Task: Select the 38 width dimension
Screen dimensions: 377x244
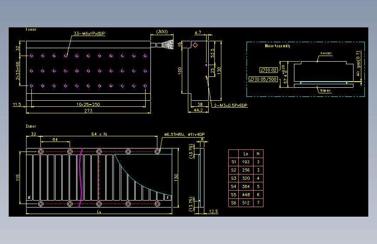Action: [200, 105]
